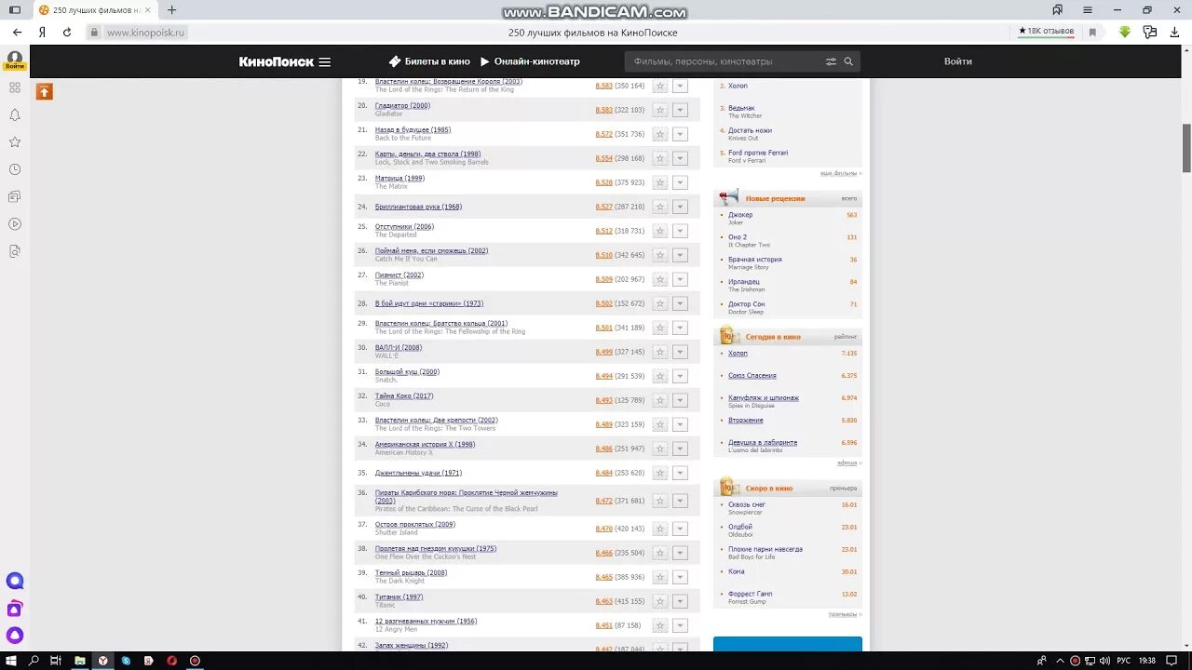1192x670 pixels.
Task: Expand dropdown for Большой куш (2000)
Action: click(x=680, y=376)
